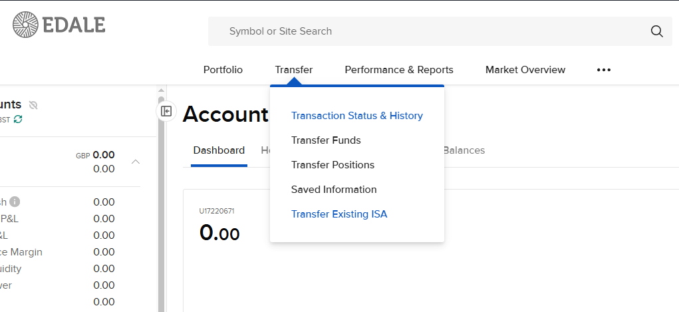Select Transaction Status & History
Image resolution: width=679 pixels, height=312 pixels.
click(x=356, y=116)
